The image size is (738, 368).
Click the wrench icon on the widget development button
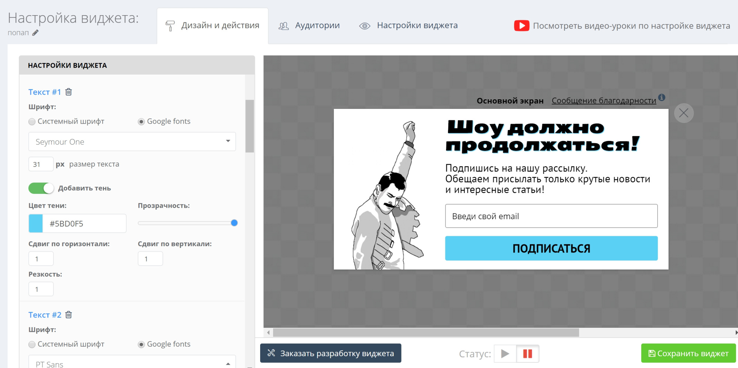272,353
